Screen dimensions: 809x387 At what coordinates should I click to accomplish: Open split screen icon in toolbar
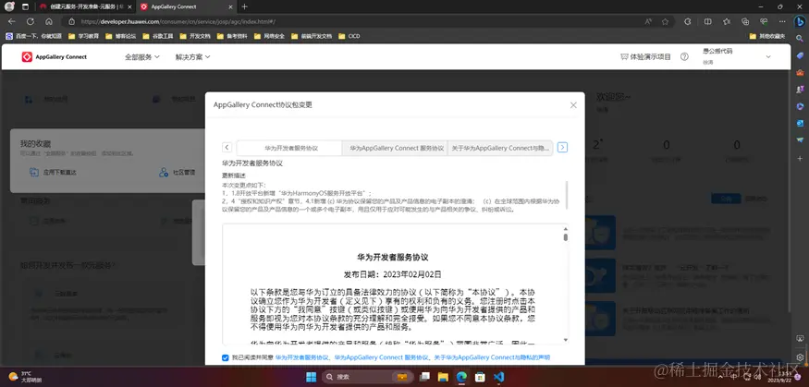click(x=708, y=21)
